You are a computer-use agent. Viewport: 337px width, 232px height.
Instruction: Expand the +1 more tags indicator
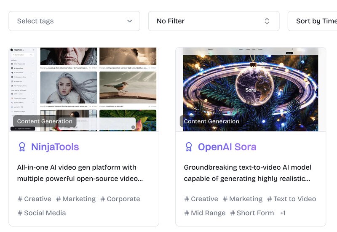coord(283,213)
